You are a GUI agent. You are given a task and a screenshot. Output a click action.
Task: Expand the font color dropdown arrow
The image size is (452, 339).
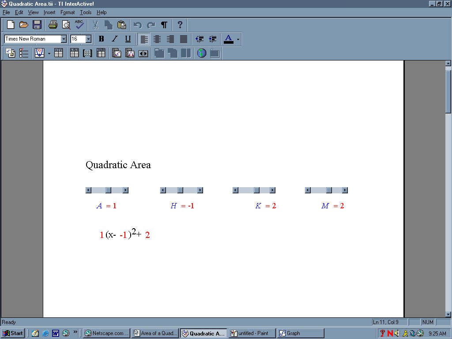[238, 39]
